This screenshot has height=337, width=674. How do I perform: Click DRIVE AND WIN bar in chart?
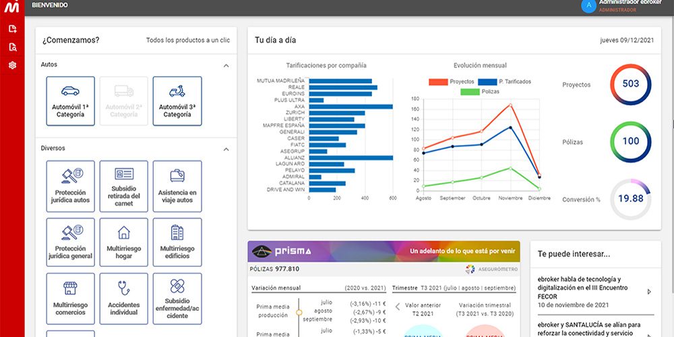click(322, 189)
